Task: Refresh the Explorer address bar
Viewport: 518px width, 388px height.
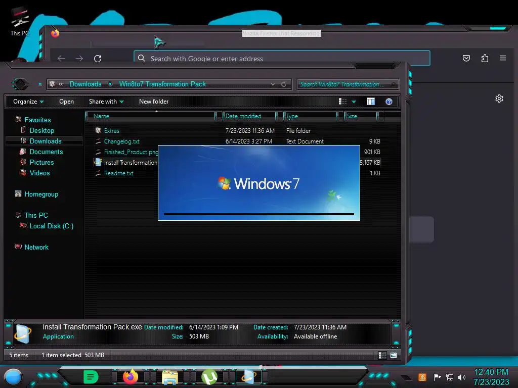Action: click(284, 84)
